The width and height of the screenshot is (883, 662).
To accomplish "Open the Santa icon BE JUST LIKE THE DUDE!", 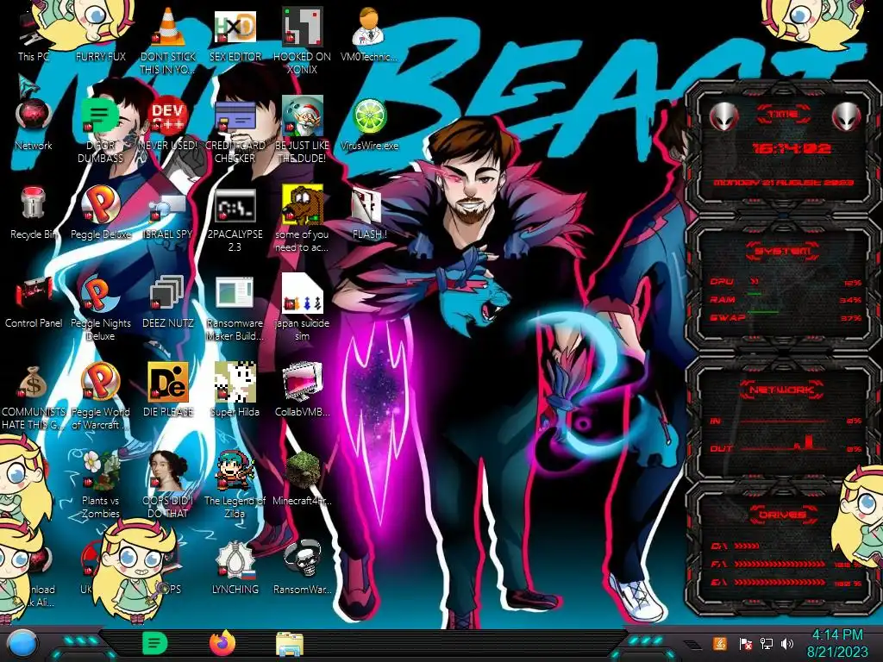I will point(302,129).
